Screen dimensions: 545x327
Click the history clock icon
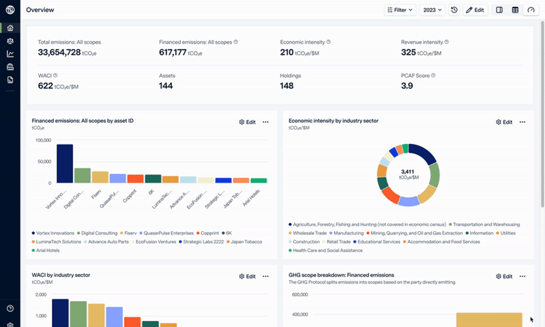[454, 10]
